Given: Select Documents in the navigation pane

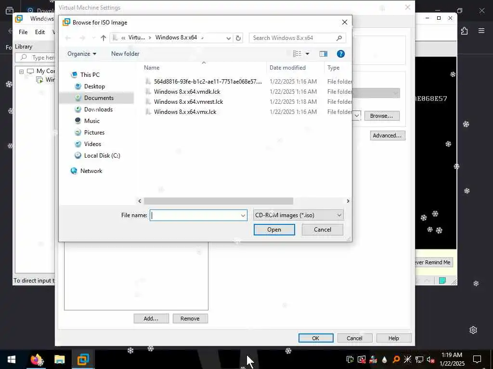Looking at the screenshot, I should 99,98.
